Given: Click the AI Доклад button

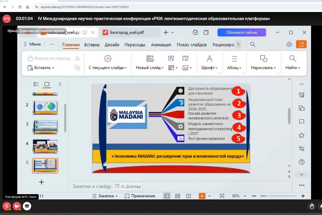Looking at the screenshot, I should click(128, 186).
